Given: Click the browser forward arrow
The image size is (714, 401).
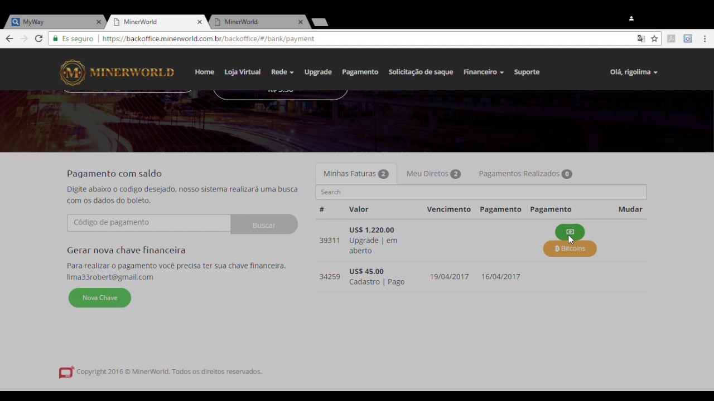Looking at the screenshot, I should 24,38.
